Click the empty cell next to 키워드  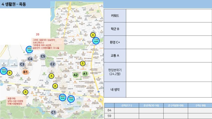(x=169, y=16)
